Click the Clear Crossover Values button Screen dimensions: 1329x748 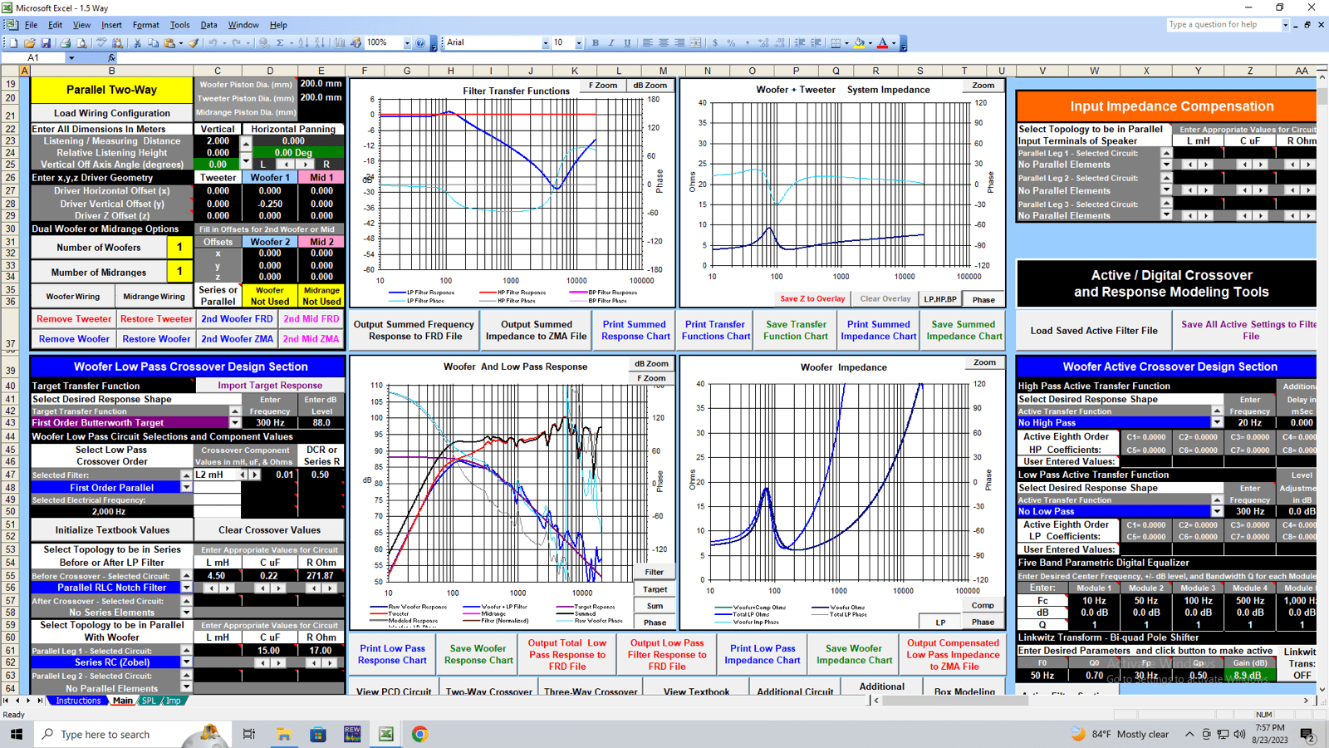tap(270, 530)
